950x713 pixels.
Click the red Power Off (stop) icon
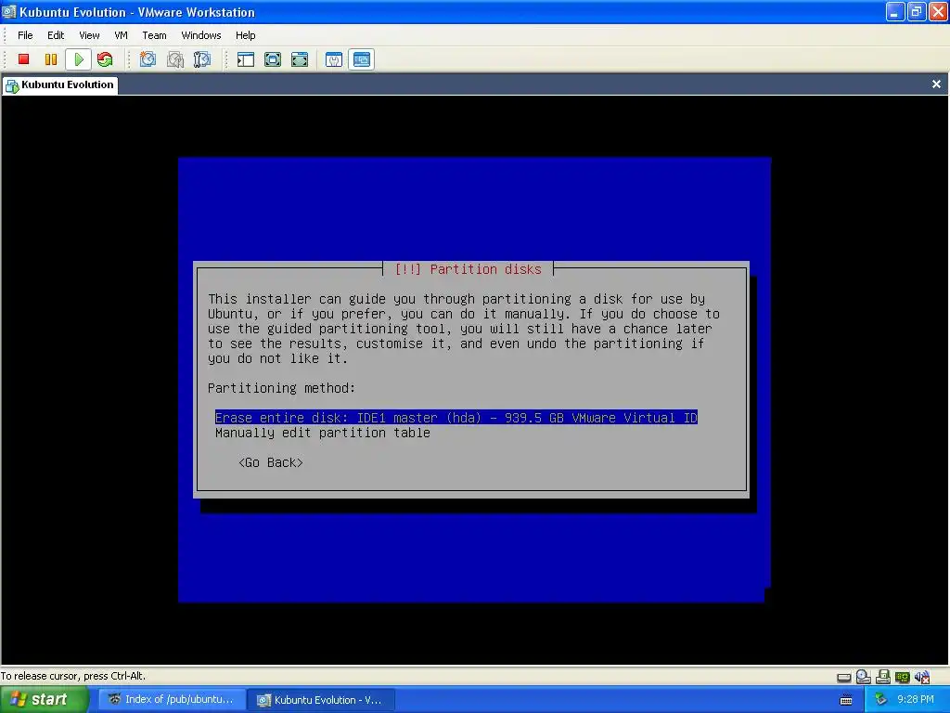click(x=23, y=59)
